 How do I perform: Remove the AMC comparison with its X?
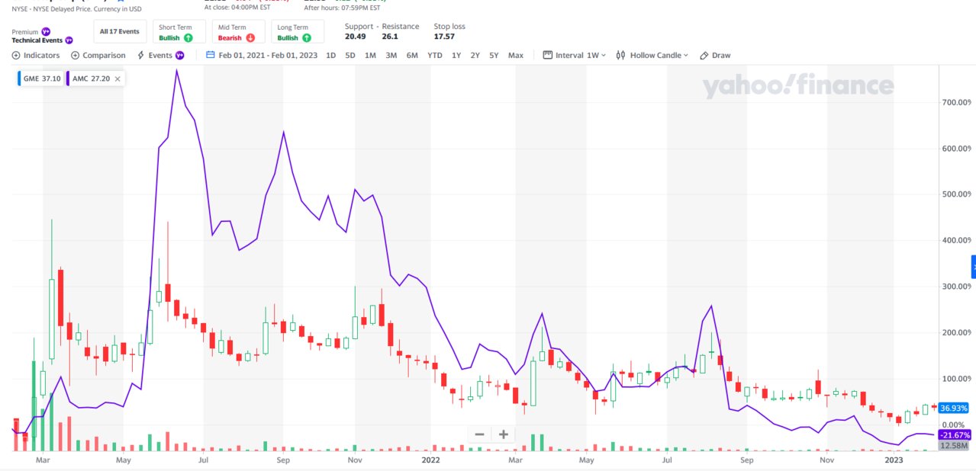(x=118, y=78)
